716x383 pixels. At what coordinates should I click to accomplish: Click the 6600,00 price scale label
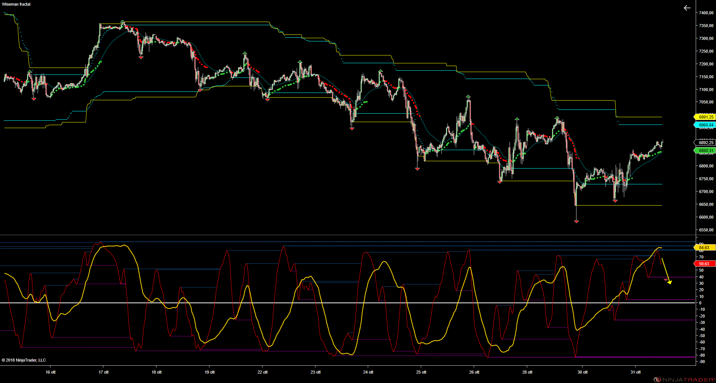(706, 217)
